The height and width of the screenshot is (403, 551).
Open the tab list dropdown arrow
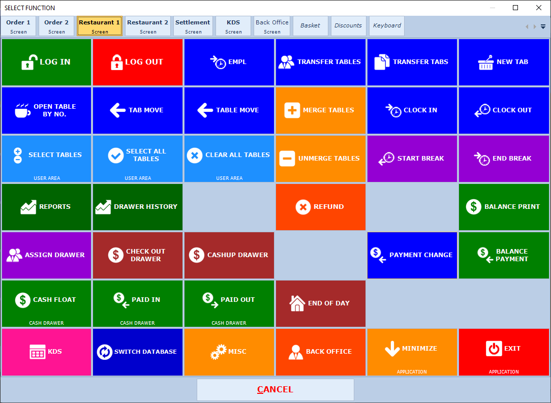point(543,26)
